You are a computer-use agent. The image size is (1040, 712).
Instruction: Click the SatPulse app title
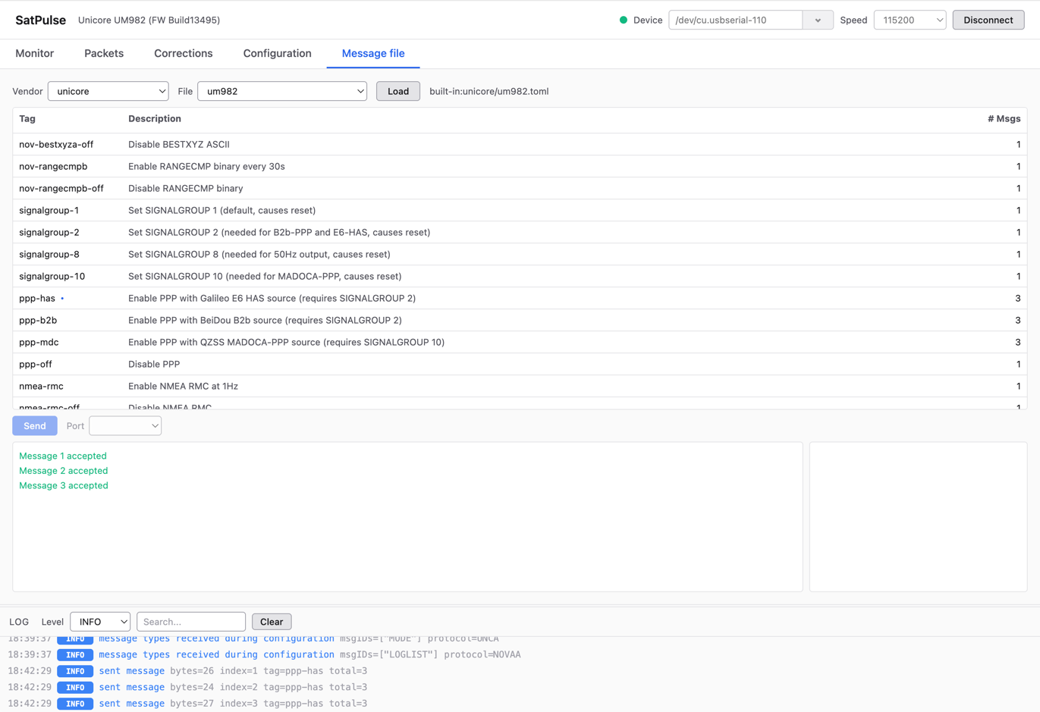pyautogui.click(x=40, y=20)
